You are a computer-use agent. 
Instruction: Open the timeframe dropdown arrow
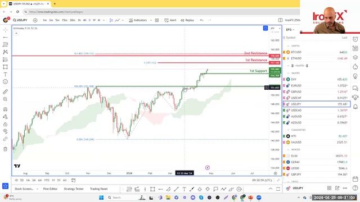(103, 20)
